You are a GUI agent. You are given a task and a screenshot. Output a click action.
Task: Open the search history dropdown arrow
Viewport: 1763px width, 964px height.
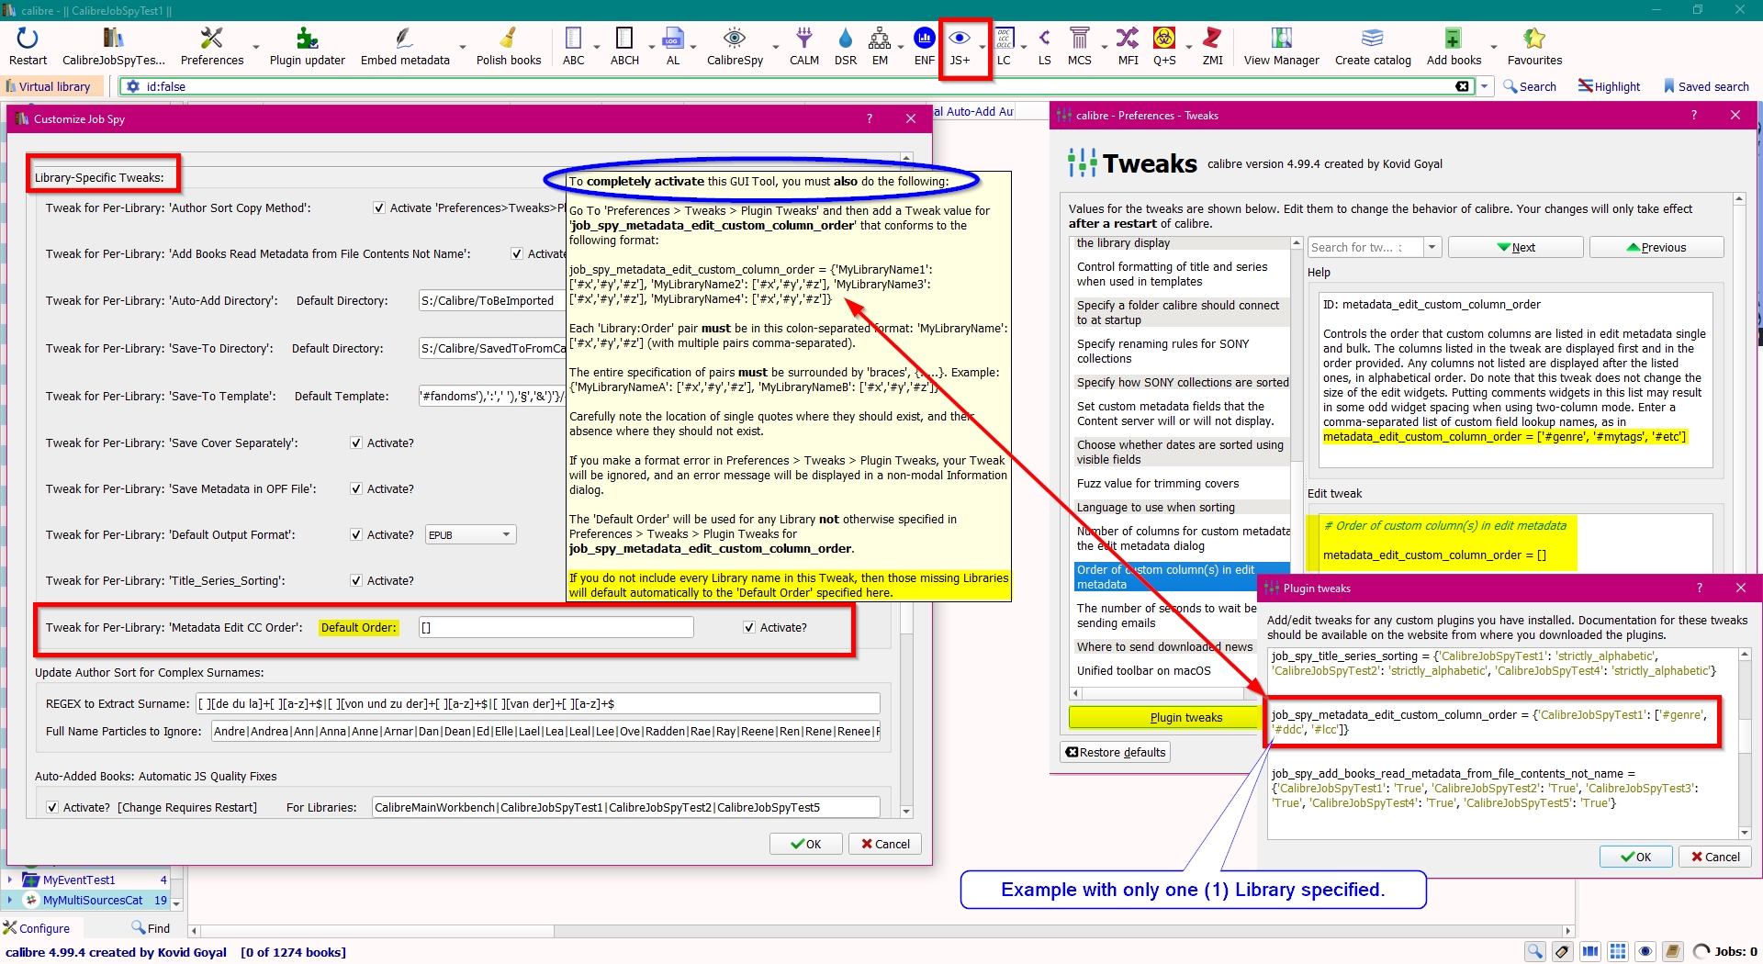click(x=1484, y=86)
